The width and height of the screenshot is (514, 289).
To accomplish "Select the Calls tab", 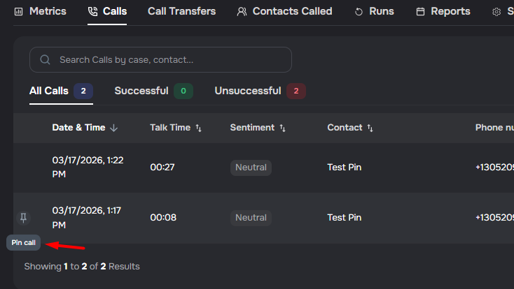I will coord(107,12).
